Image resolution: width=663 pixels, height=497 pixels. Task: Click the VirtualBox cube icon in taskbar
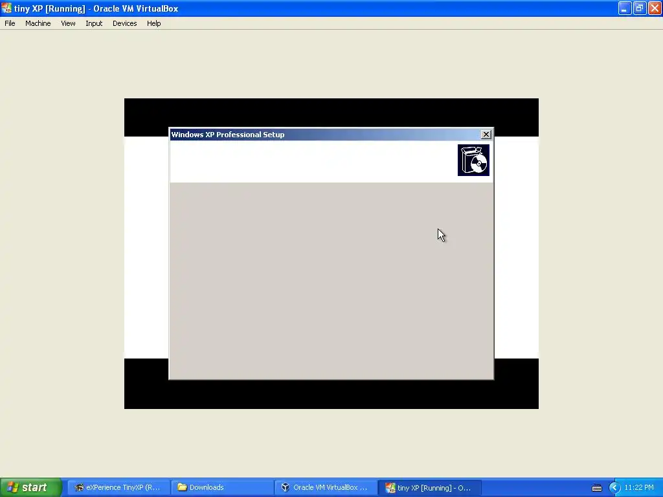(286, 487)
